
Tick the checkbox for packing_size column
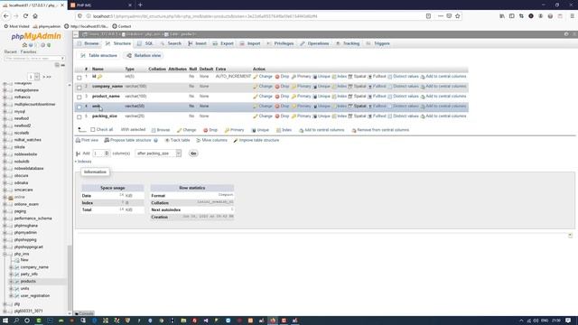79,116
